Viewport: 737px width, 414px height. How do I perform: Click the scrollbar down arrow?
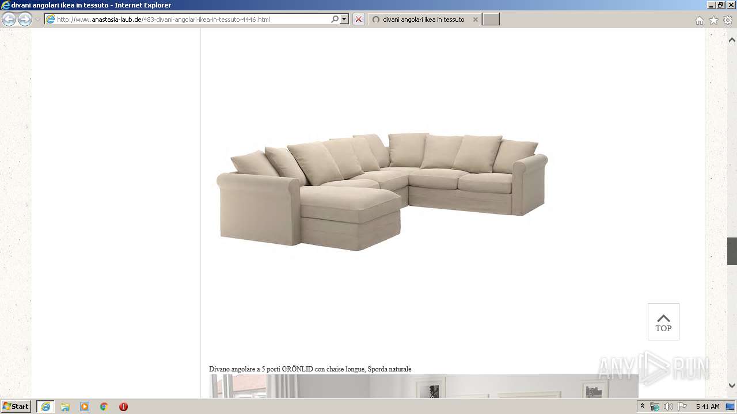tap(732, 386)
